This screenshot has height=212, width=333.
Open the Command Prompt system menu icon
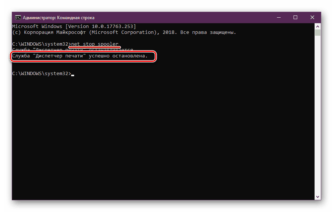tap(18, 17)
